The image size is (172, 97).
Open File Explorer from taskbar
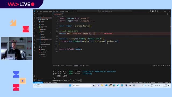102,85
